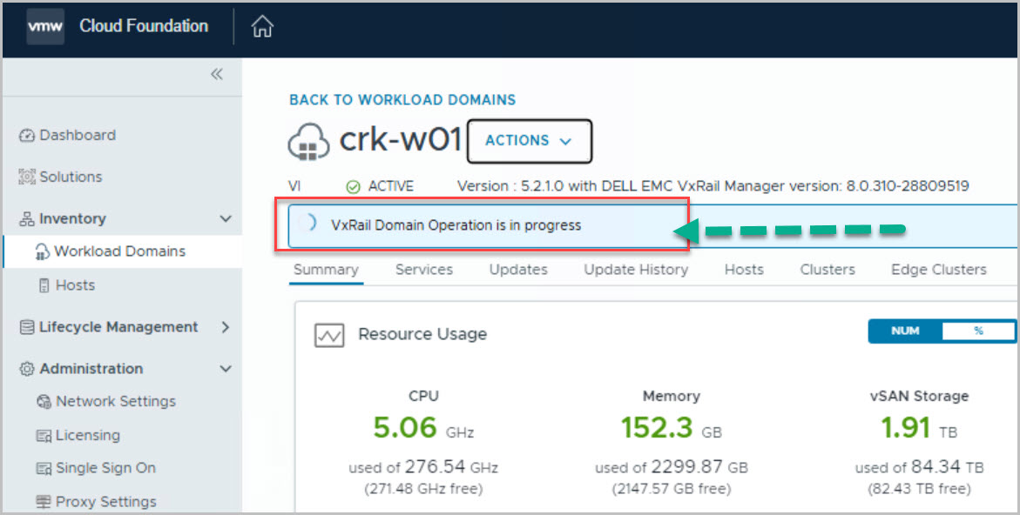
Task: Click BACK TO WORKLOAD DOMAINS link
Action: (402, 100)
